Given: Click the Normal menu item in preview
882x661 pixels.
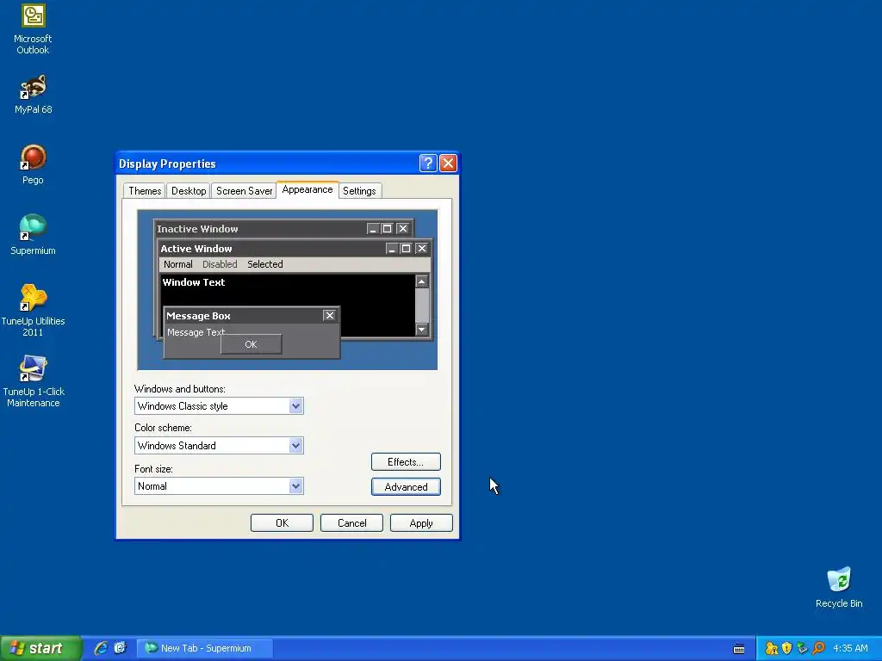Looking at the screenshot, I should point(177,264).
